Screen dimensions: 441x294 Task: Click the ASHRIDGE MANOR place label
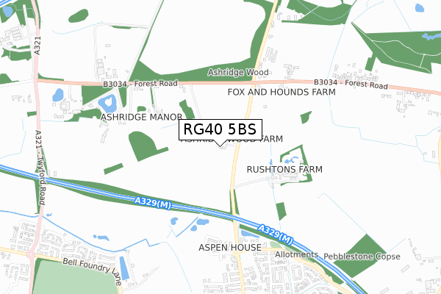pos(141,117)
